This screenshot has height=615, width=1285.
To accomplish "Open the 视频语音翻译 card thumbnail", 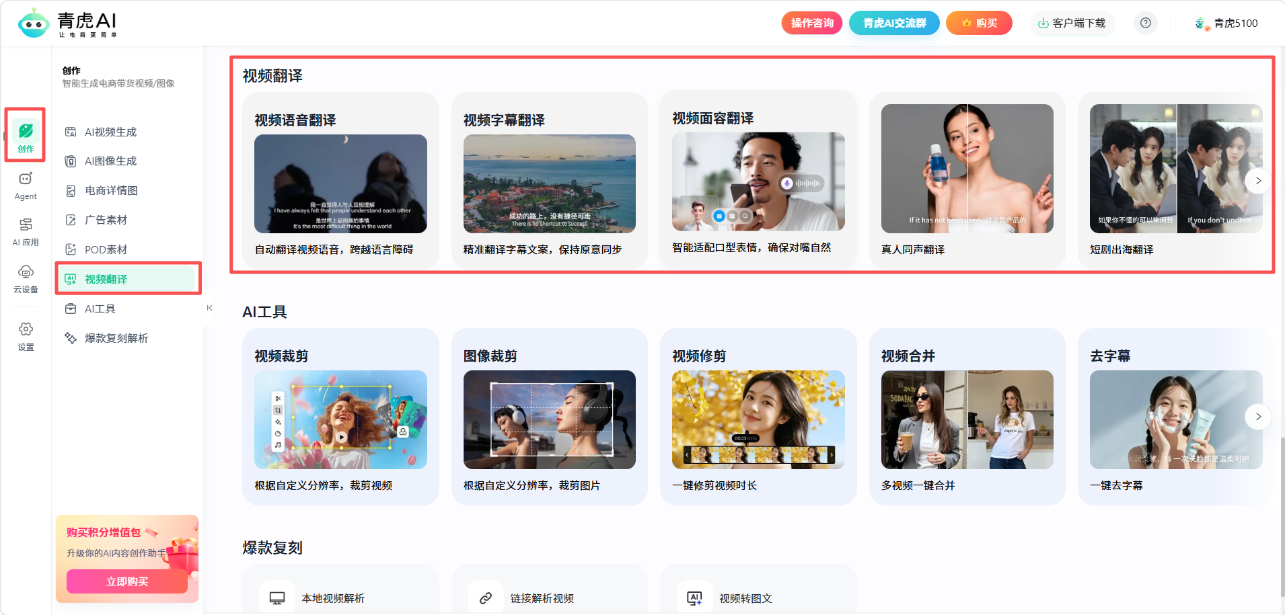I will pos(340,183).
